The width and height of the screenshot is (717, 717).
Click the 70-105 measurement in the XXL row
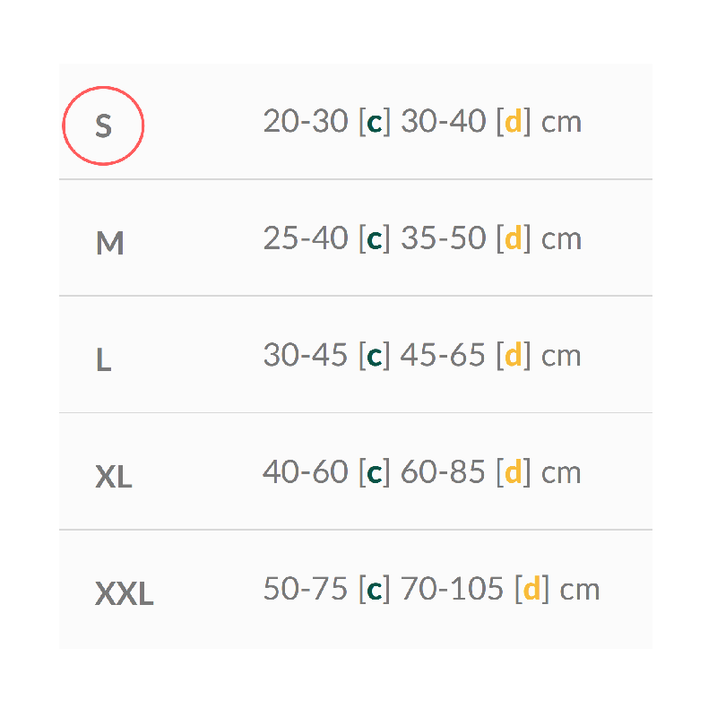pyautogui.click(x=452, y=590)
